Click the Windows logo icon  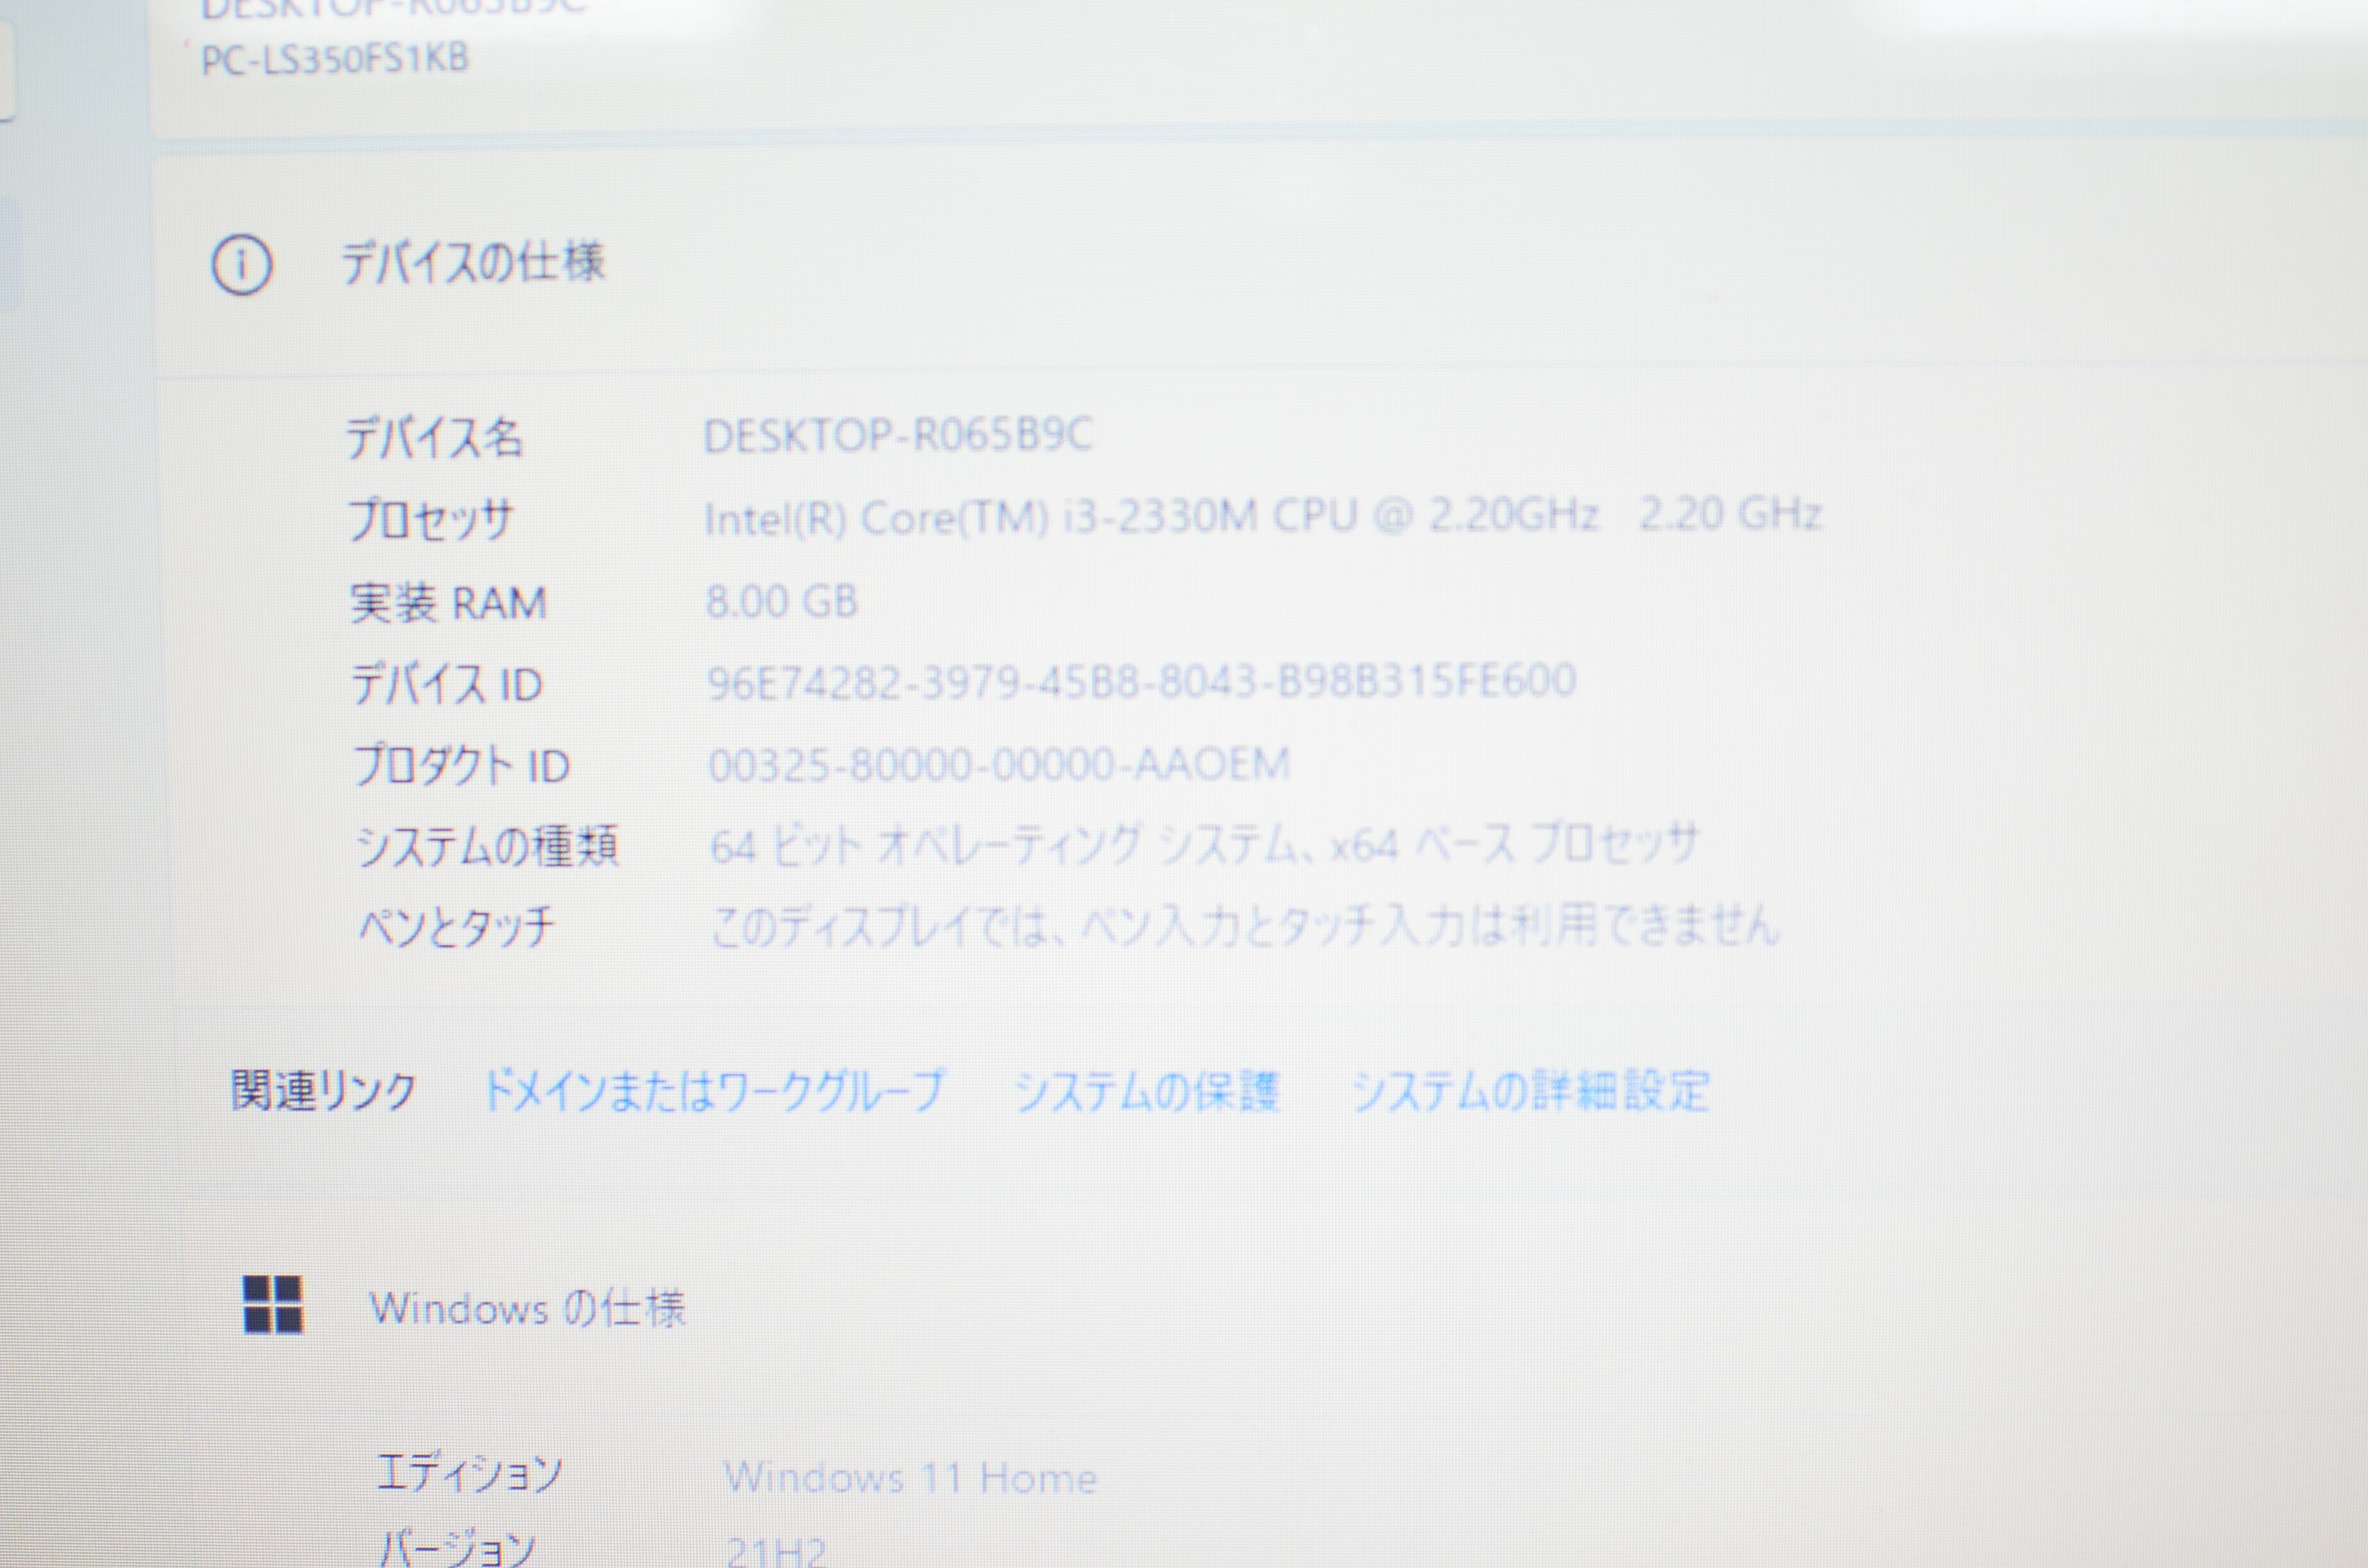pyautogui.click(x=273, y=1305)
